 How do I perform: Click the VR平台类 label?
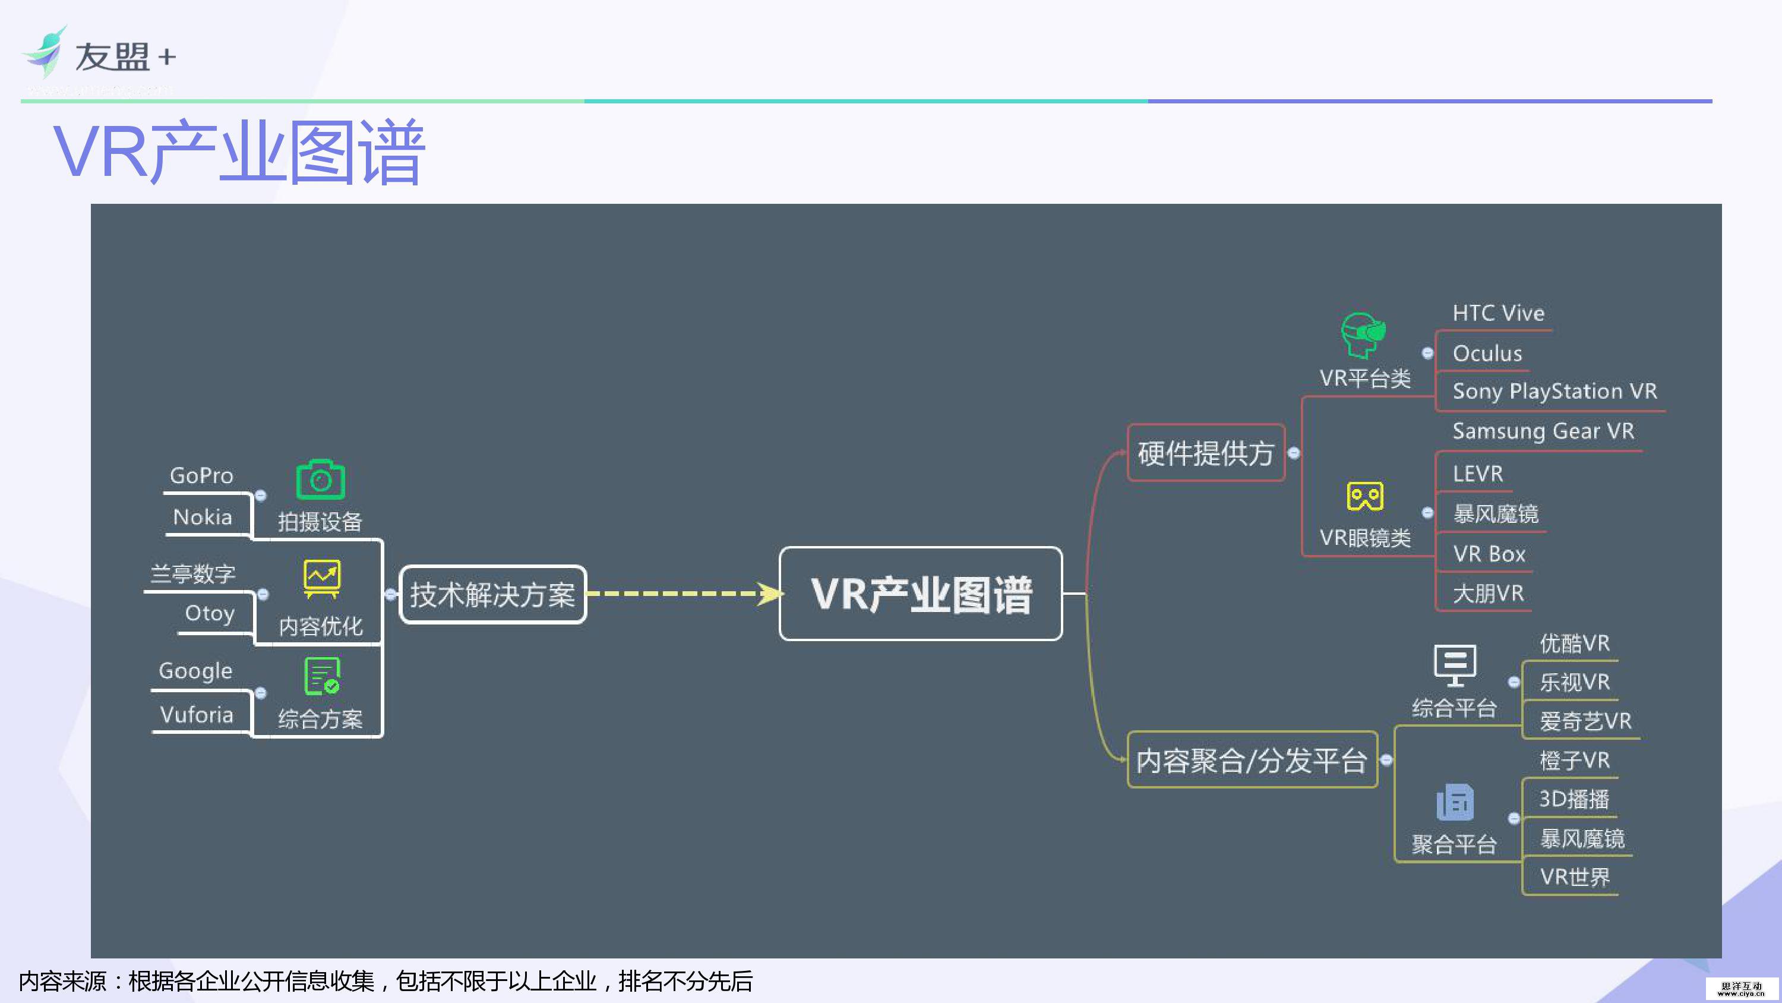coord(1364,378)
